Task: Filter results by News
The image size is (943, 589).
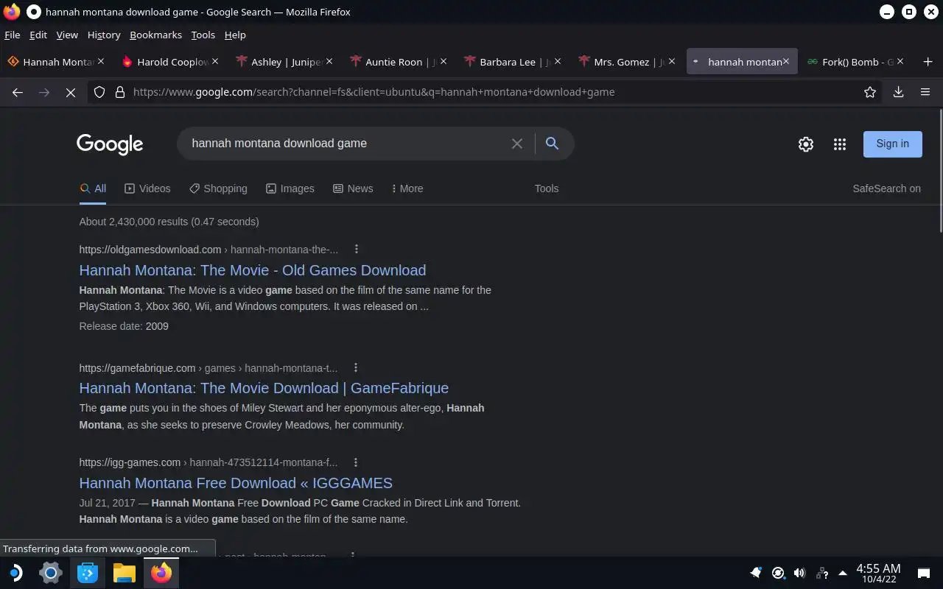Action: pyautogui.click(x=353, y=188)
